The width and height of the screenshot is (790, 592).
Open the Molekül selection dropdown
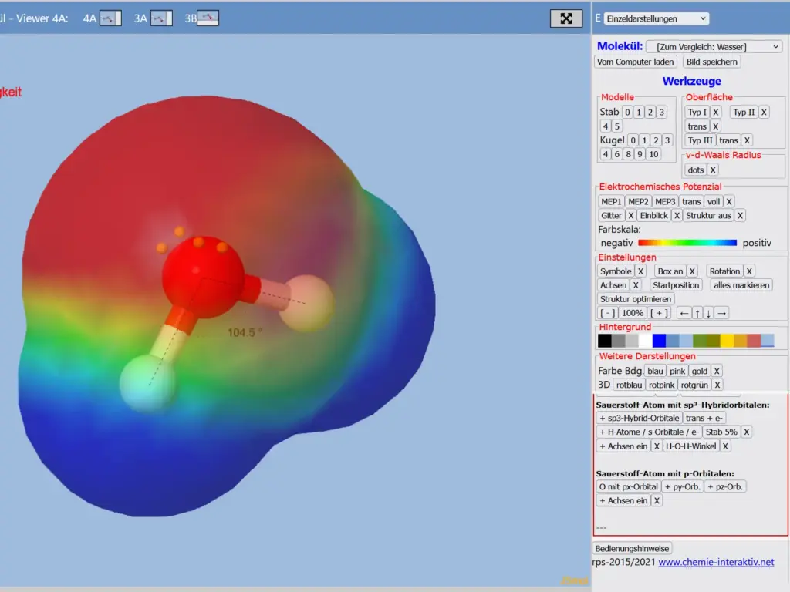(714, 47)
